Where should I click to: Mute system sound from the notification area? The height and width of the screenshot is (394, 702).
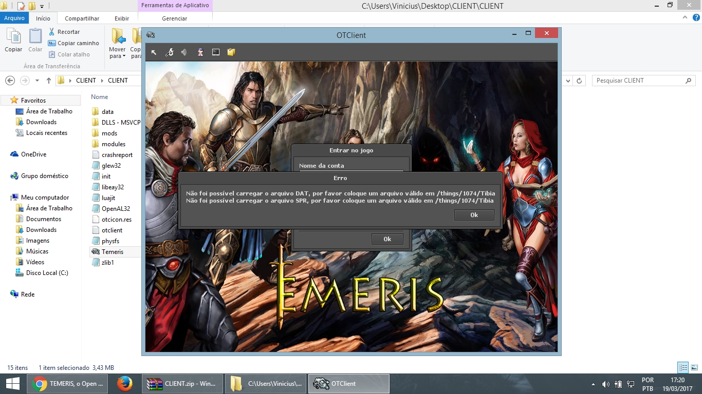click(604, 383)
